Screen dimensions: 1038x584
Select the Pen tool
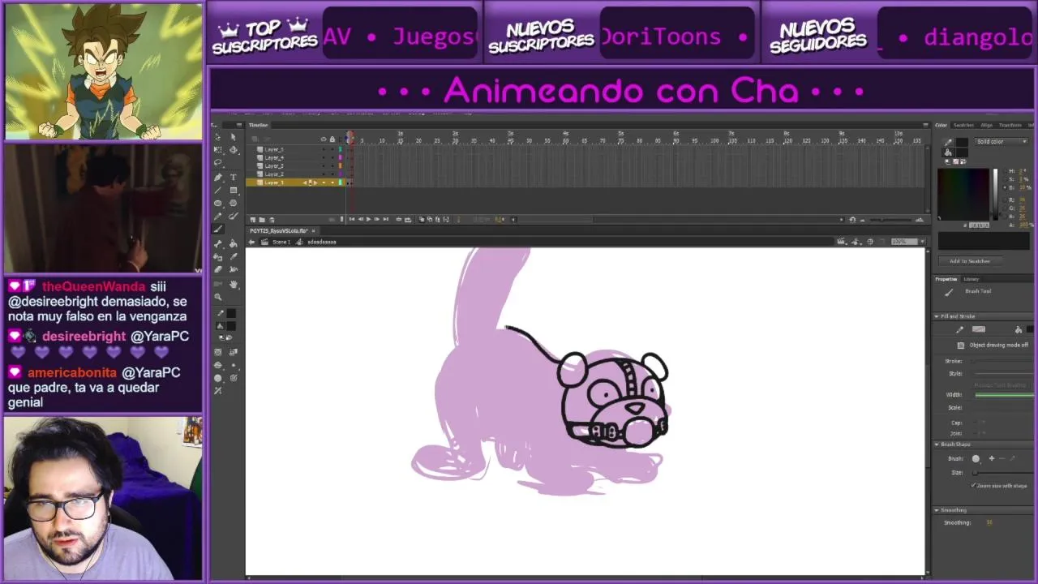click(217, 178)
